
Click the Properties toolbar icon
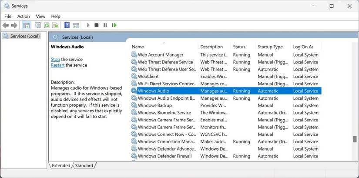tap(38, 25)
